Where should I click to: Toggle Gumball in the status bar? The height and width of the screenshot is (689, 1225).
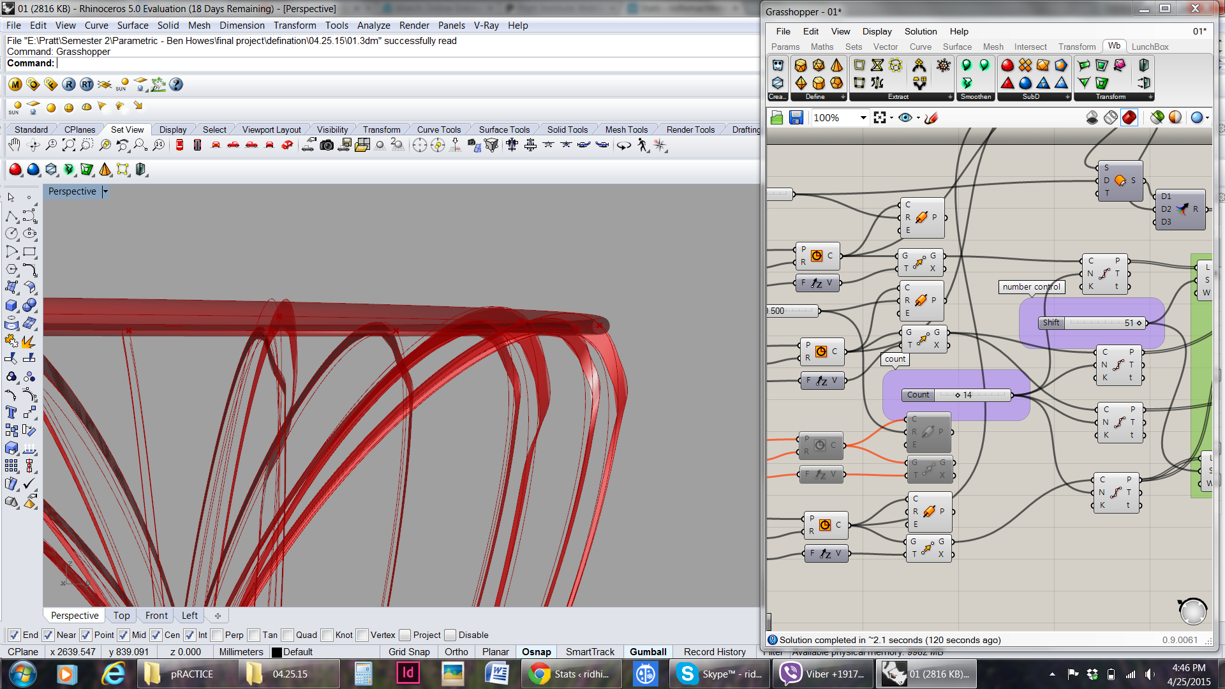point(648,652)
